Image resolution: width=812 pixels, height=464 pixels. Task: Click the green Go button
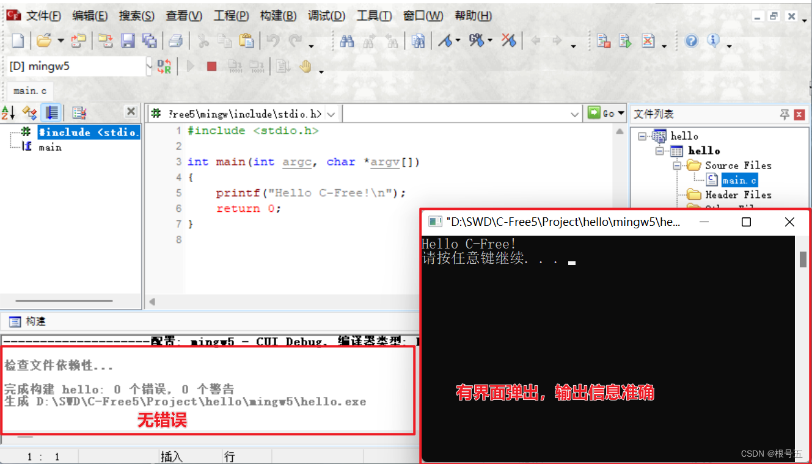(601, 113)
